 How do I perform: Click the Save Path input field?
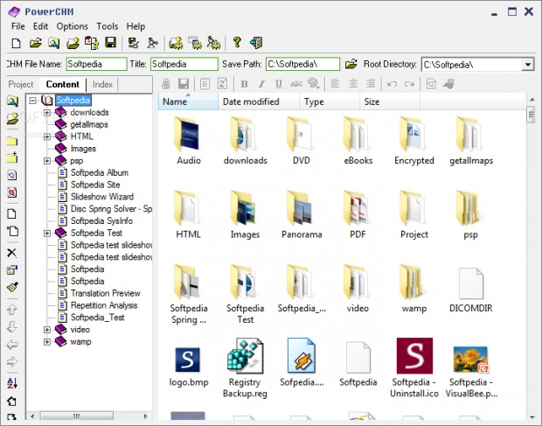point(302,65)
